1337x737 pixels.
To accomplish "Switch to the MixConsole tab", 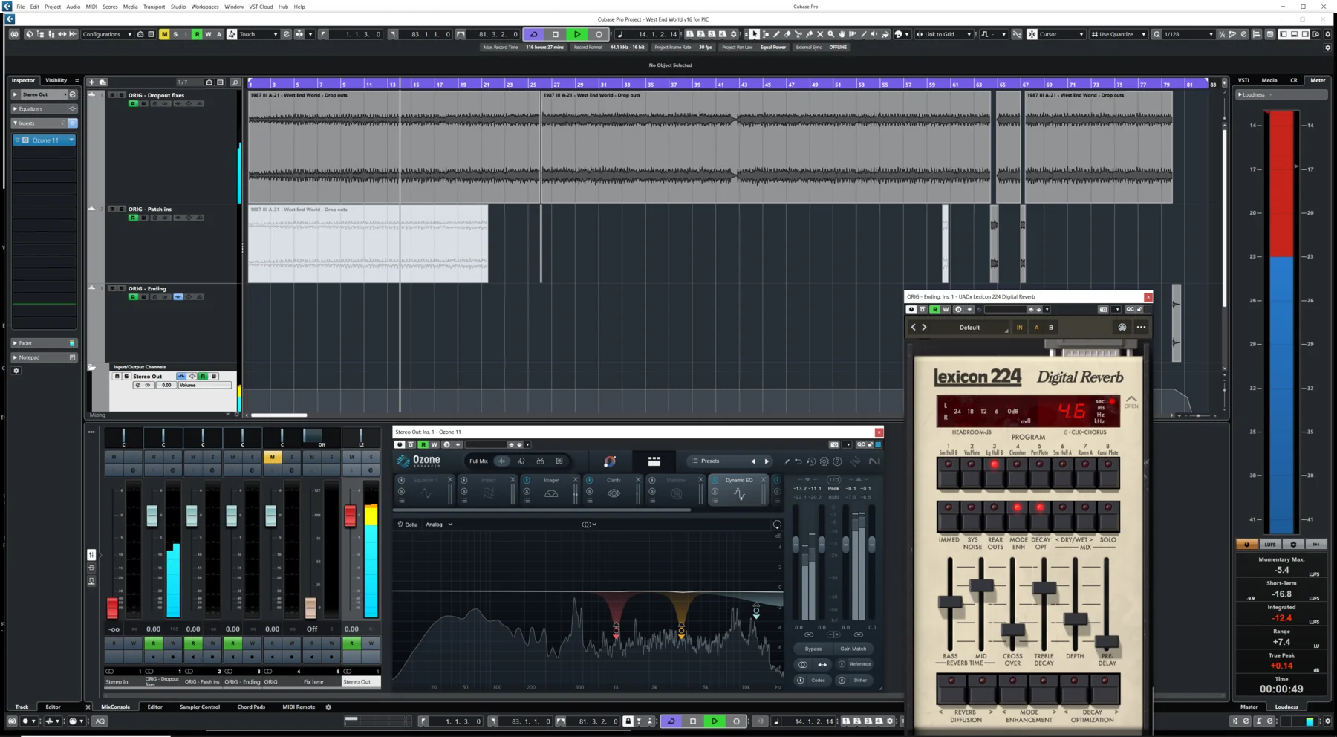I will coord(116,707).
